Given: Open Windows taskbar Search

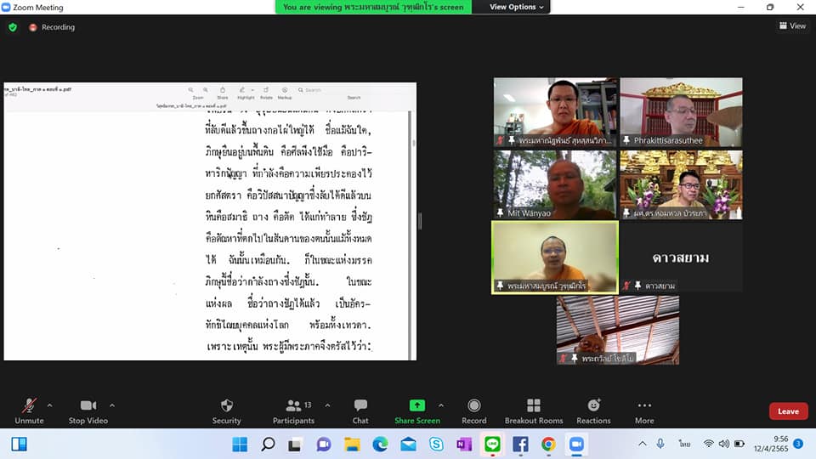Looking at the screenshot, I should click(x=268, y=445).
